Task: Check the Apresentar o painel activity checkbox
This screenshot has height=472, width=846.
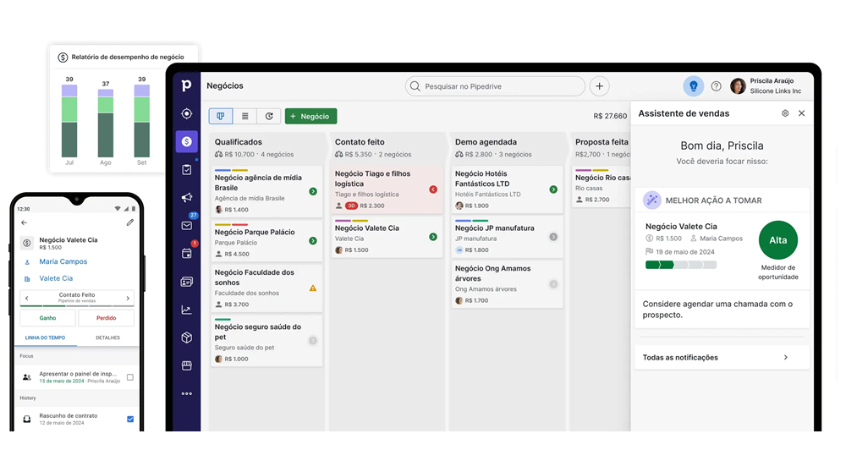Action: [130, 377]
